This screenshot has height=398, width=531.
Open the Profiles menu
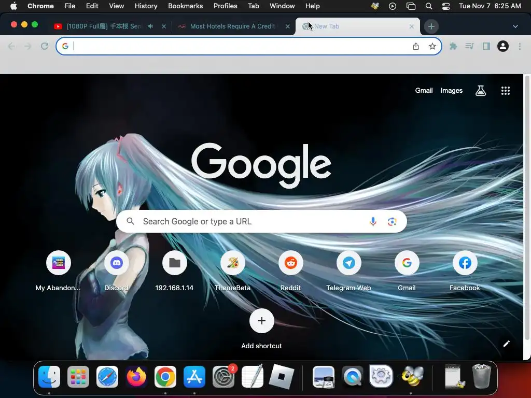pos(225,6)
